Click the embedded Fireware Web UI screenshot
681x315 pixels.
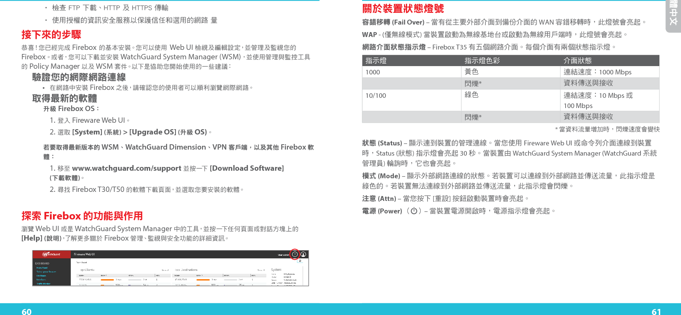pyautogui.click(x=171, y=268)
